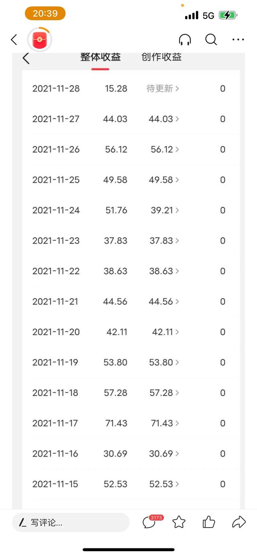Screen dimensions: 257x556
Task: Expand 44.03 earnings for 2021-11-27
Action: 164,119
